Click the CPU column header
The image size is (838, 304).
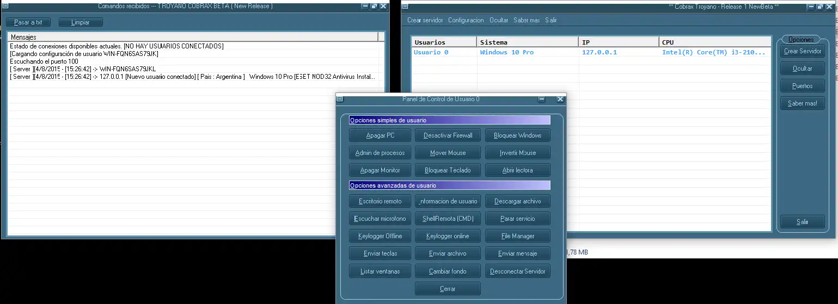click(x=715, y=42)
